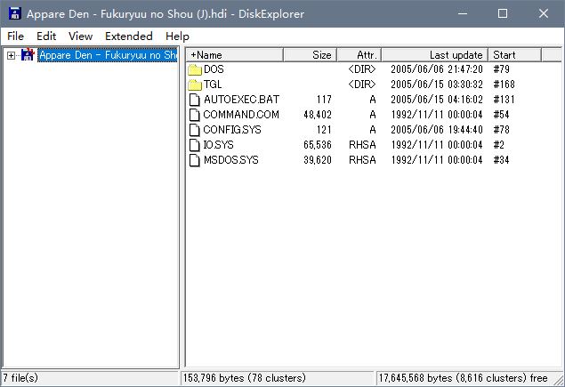The width and height of the screenshot is (565, 387).
Task: Click the RHSA attribute of IO.SYS
Action: tap(362, 145)
